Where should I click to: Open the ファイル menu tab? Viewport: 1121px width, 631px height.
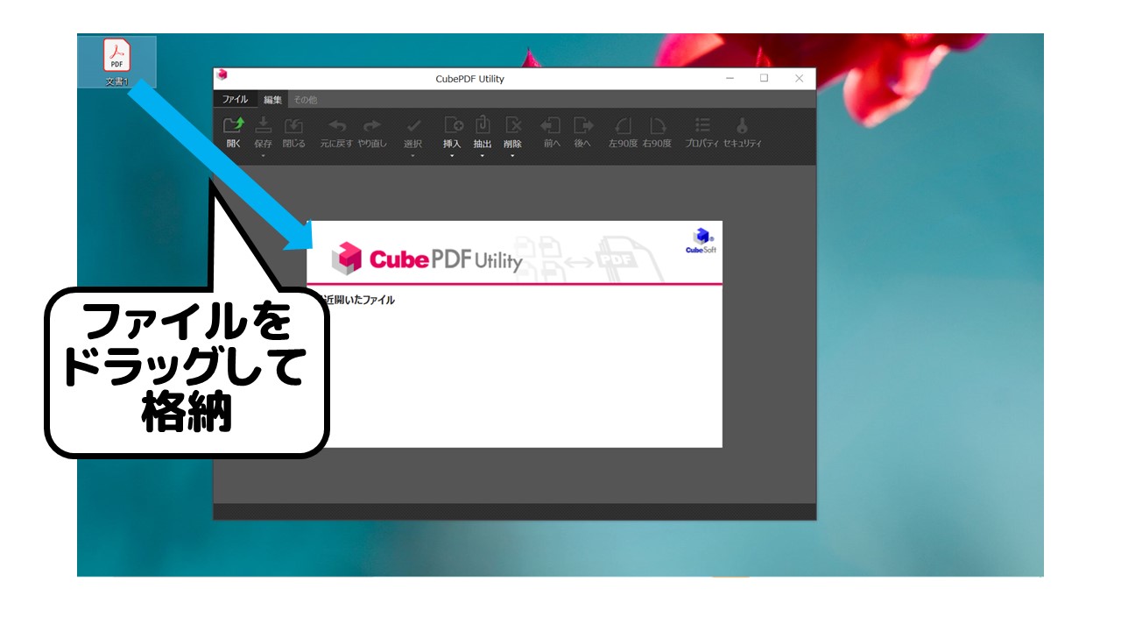pyautogui.click(x=235, y=99)
